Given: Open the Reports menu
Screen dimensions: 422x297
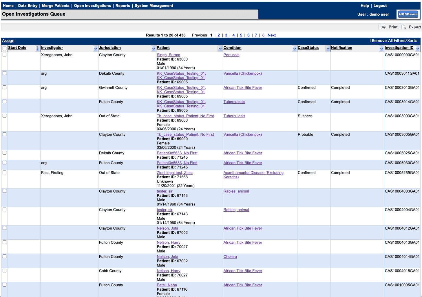Looking at the screenshot, I should click(x=123, y=5).
